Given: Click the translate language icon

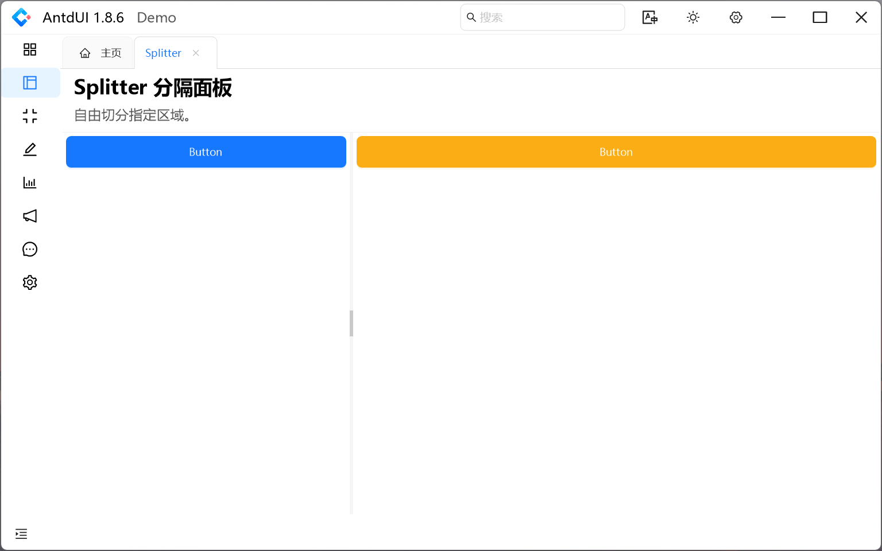Looking at the screenshot, I should click(x=649, y=18).
